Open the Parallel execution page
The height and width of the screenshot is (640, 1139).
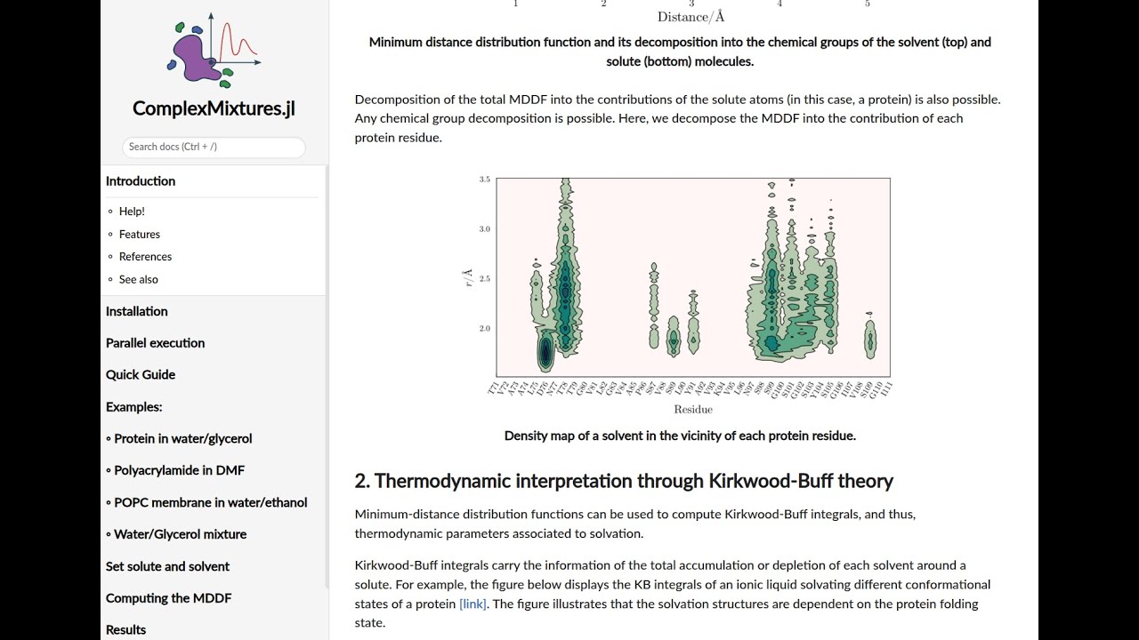[155, 343]
